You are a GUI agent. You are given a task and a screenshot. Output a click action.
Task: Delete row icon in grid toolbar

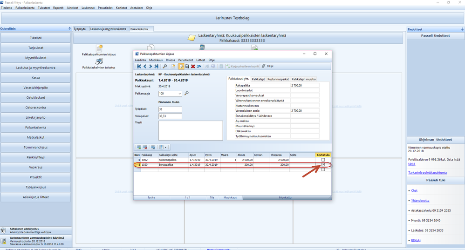click(x=145, y=147)
